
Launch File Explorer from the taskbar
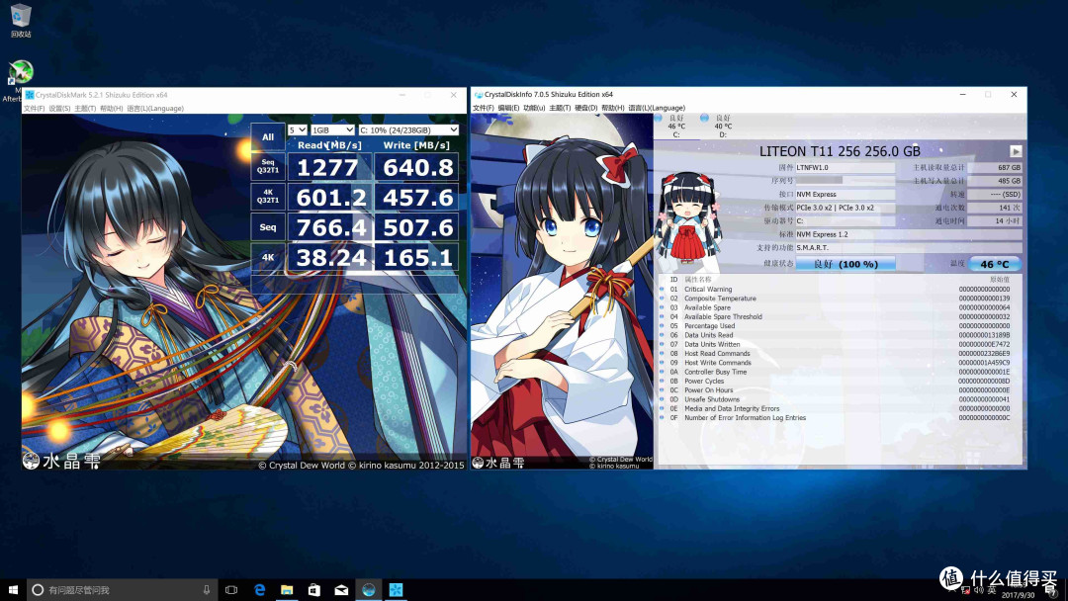[x=287, y=589]
